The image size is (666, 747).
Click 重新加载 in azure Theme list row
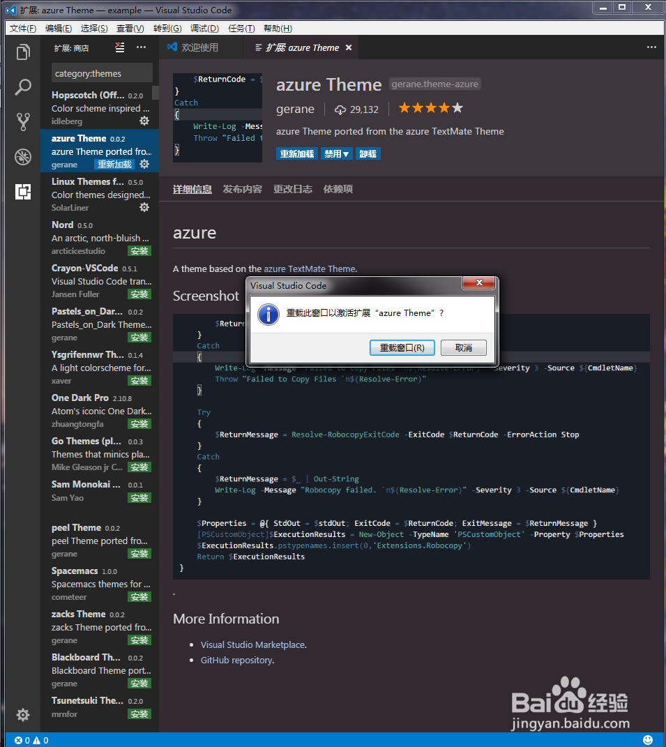click(x=114, y=165)
